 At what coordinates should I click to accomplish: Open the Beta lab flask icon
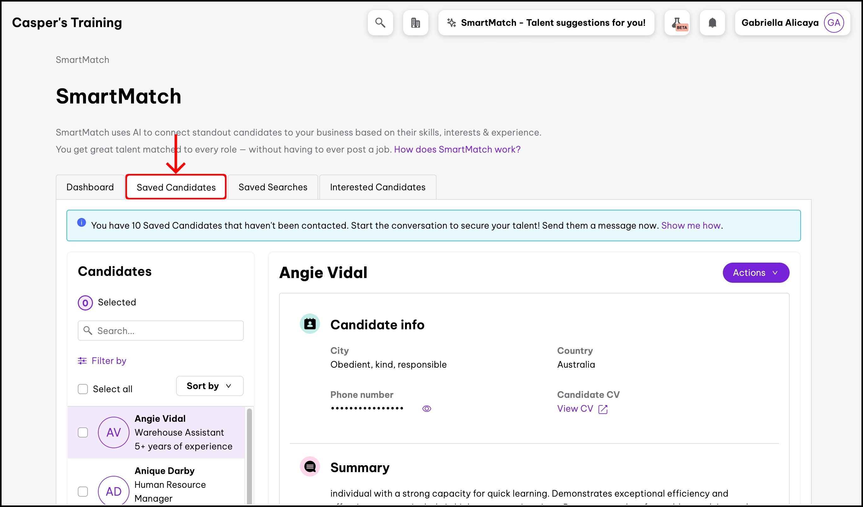tap(677, 23)
